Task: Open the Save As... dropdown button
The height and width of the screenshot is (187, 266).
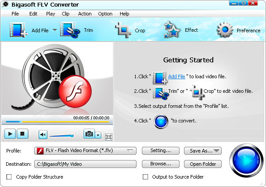Action: tap(203, 151)
